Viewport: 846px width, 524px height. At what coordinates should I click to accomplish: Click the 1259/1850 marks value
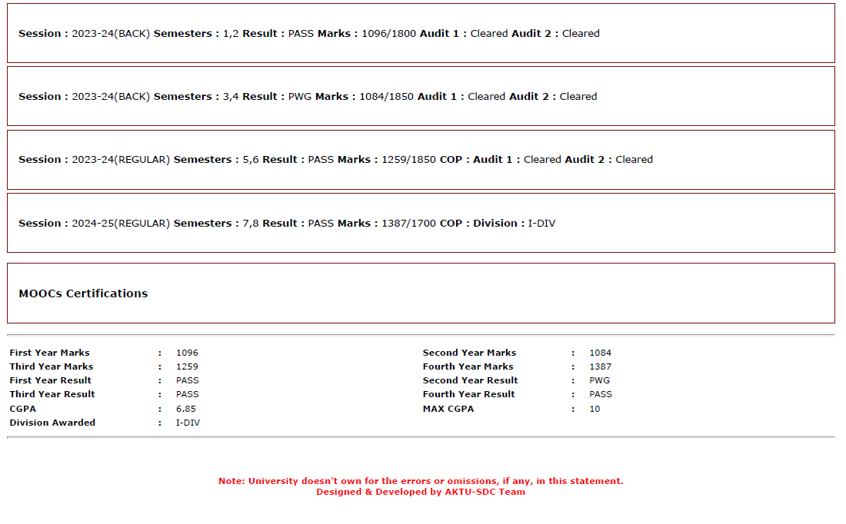click(x=408, y=160)
